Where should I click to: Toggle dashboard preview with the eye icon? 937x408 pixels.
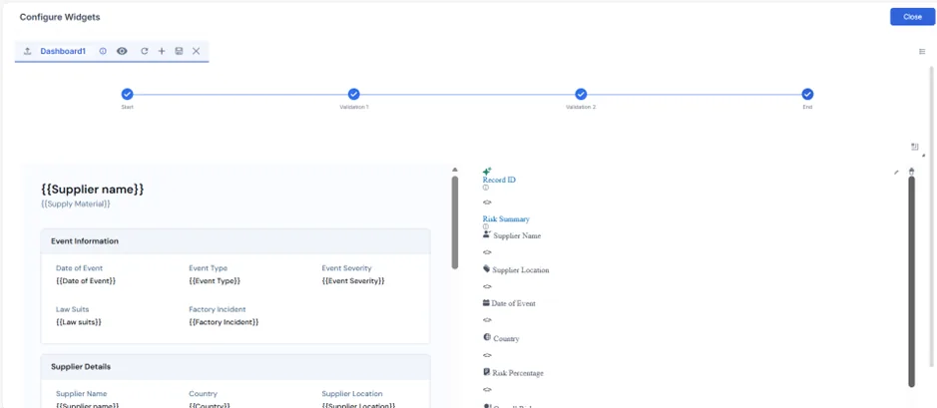(122, 51)
